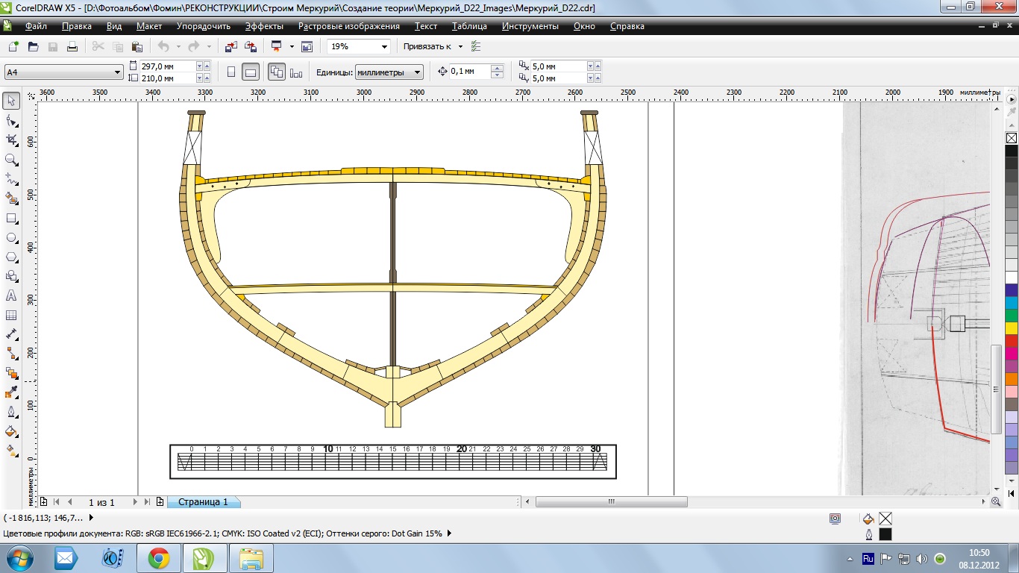Toggle Current page layout button
Image resolution: width=1019 pixels, height=573 pixels.
pos(296,72)
